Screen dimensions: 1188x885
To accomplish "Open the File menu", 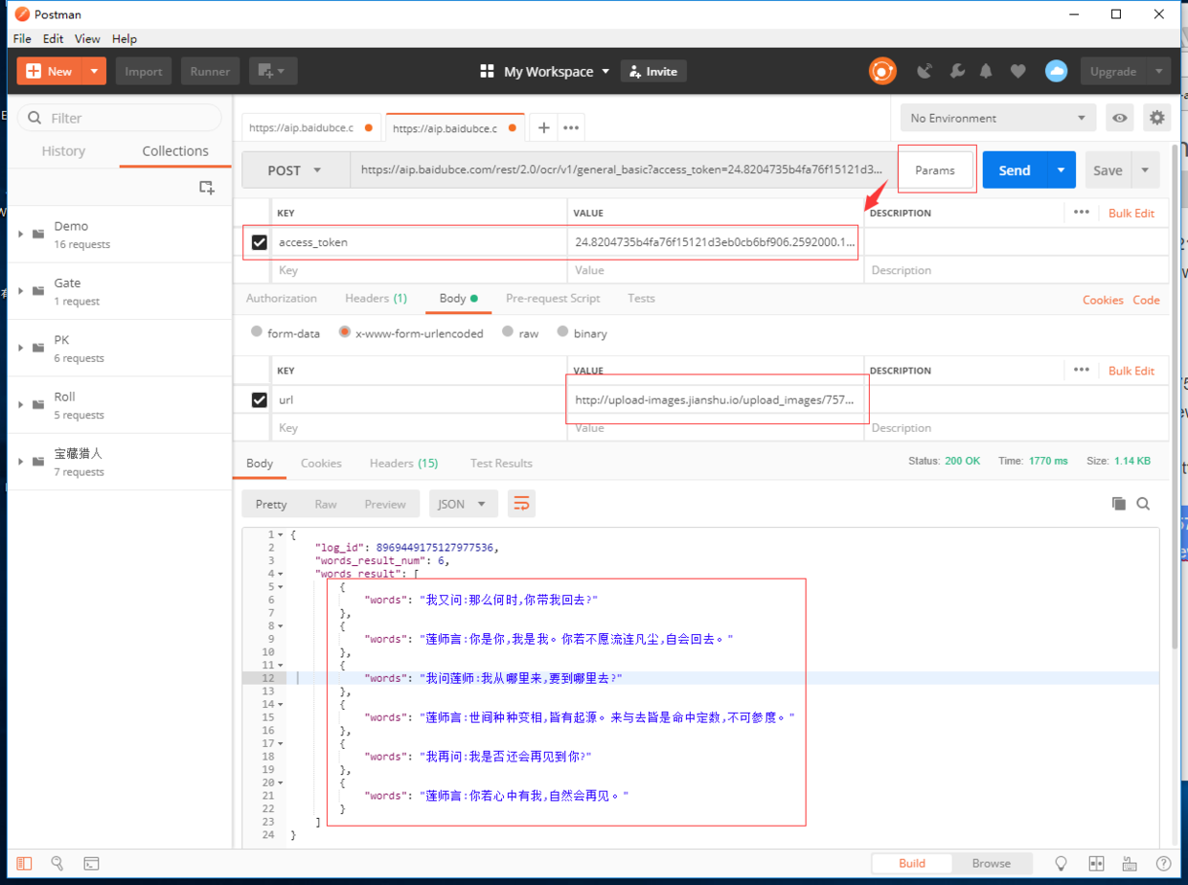I will (x=22, y=39).
